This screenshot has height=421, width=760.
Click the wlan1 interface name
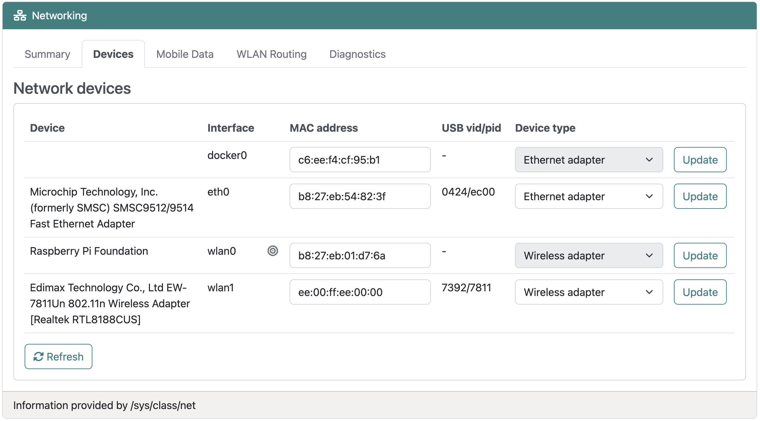click(221, 288)
